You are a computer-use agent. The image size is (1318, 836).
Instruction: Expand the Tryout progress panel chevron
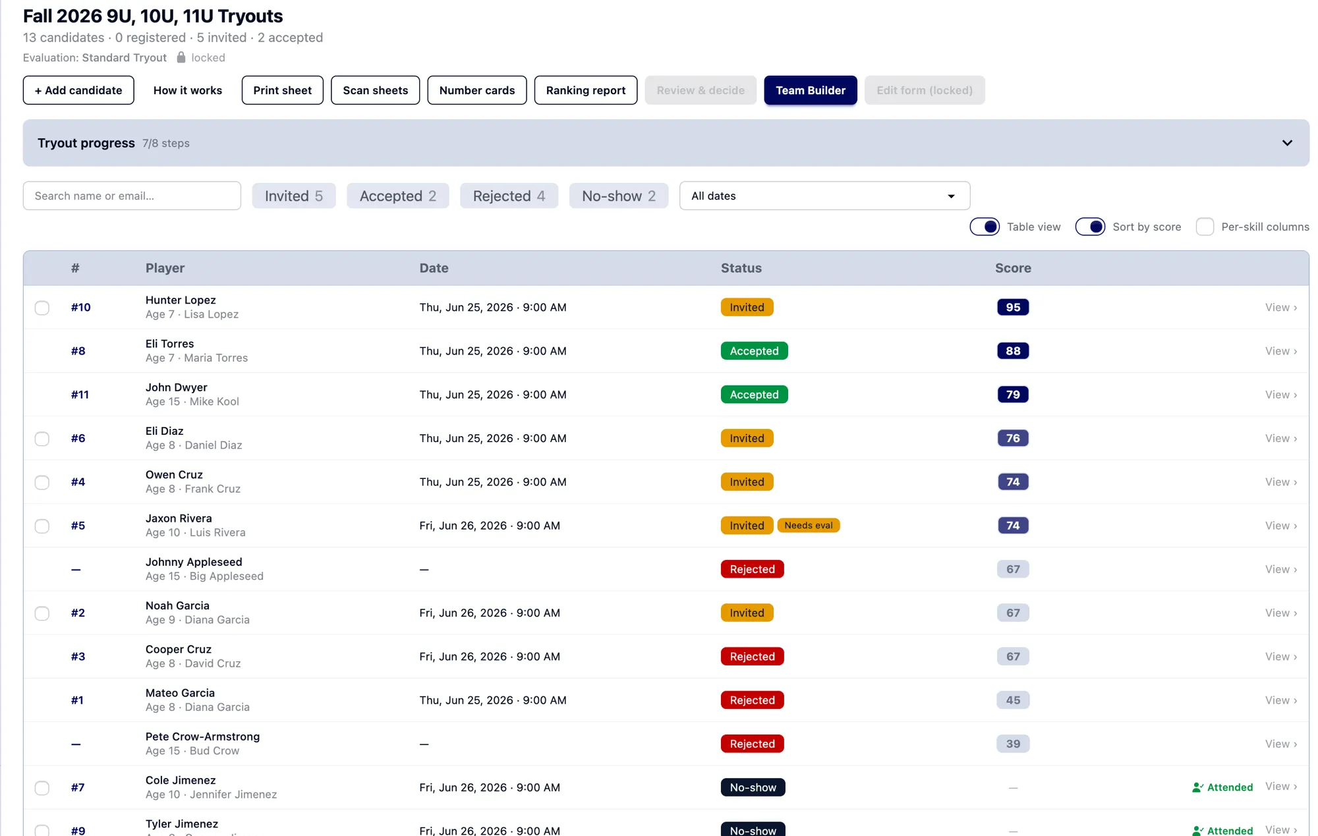[1287, 143]
